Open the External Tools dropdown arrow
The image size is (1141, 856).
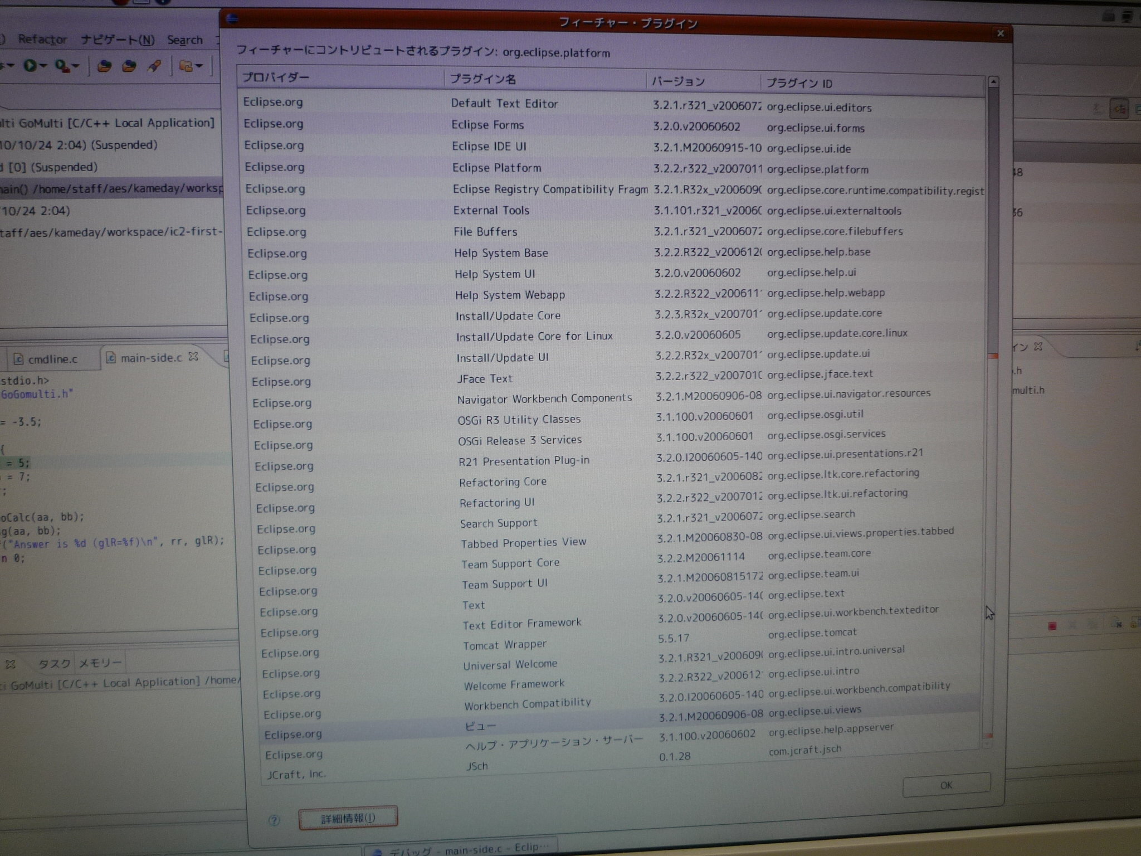pyautogui.click(x=76, y=66)
